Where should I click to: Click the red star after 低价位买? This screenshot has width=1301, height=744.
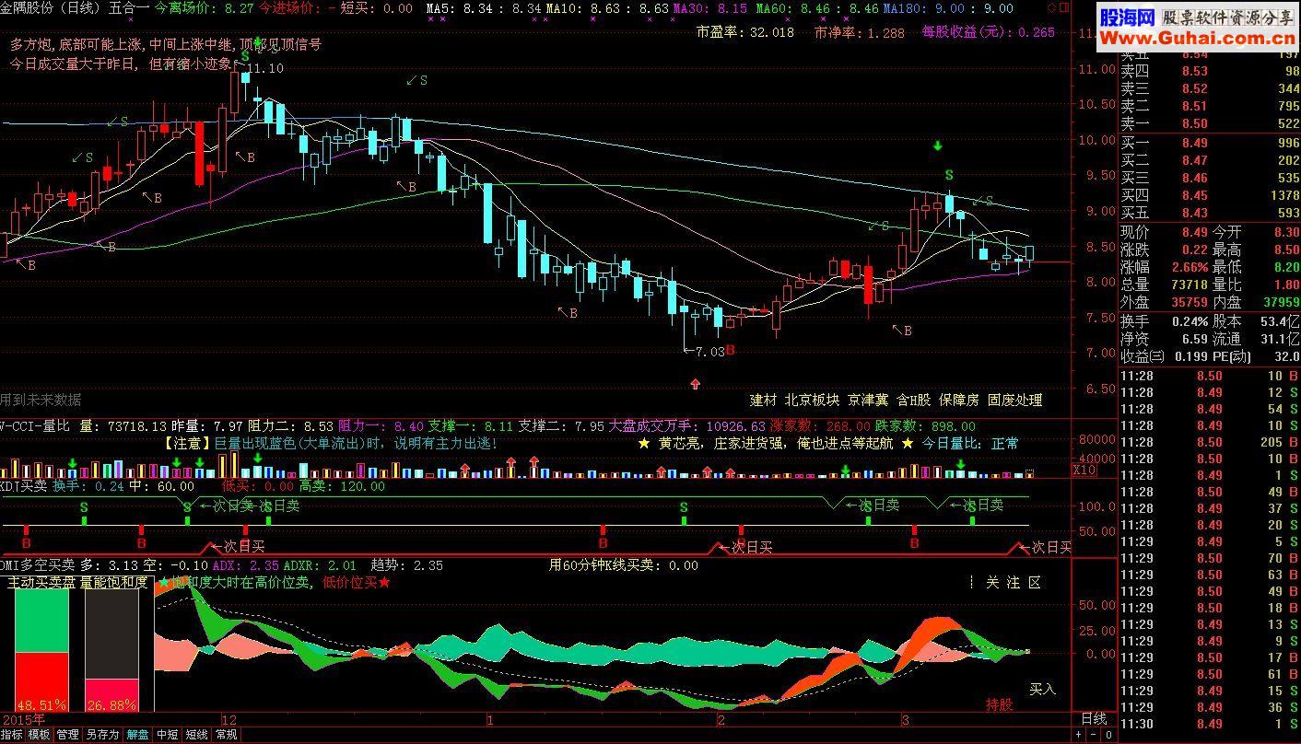[384, 582]
